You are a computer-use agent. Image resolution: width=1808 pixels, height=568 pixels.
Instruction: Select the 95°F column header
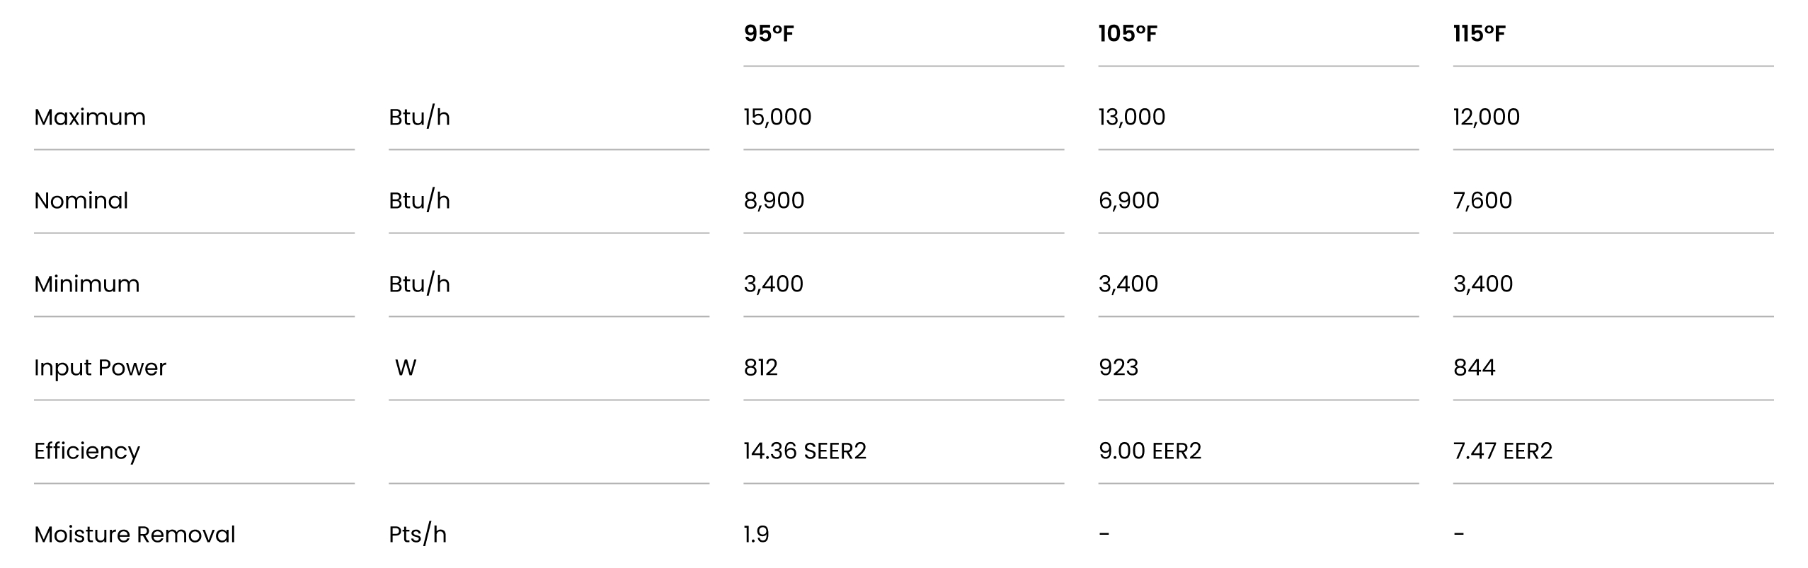point(768,33)
